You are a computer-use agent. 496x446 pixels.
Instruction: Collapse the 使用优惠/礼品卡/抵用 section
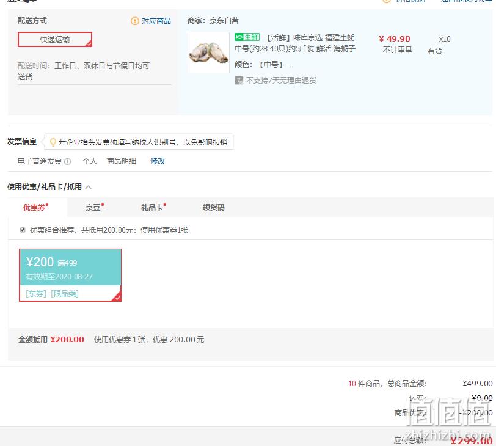click(x=89, y=187)
